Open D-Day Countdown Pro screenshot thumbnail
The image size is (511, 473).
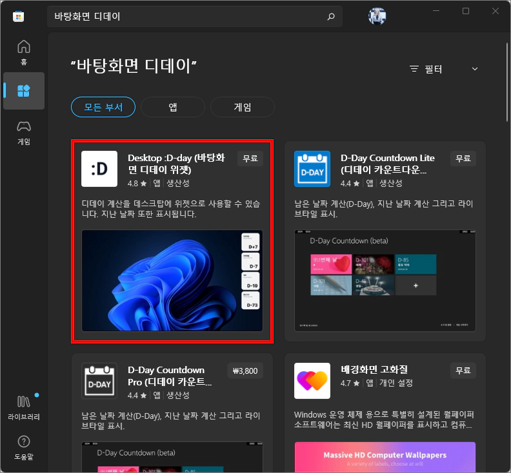[x=172, y=458]
